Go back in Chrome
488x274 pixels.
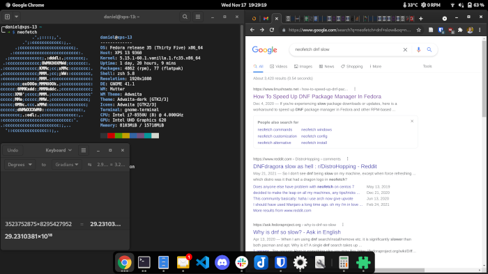tap(252, 30)
